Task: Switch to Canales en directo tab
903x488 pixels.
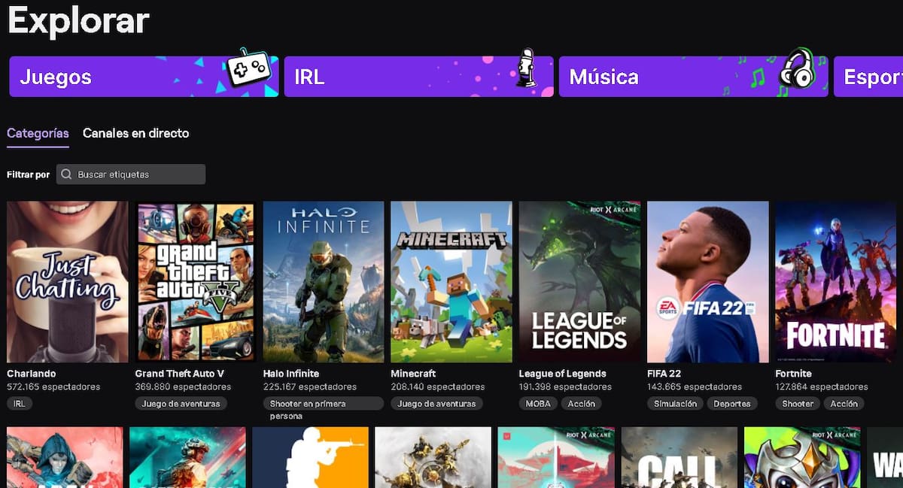Action: pyautogui.click(x=135, y=133)
